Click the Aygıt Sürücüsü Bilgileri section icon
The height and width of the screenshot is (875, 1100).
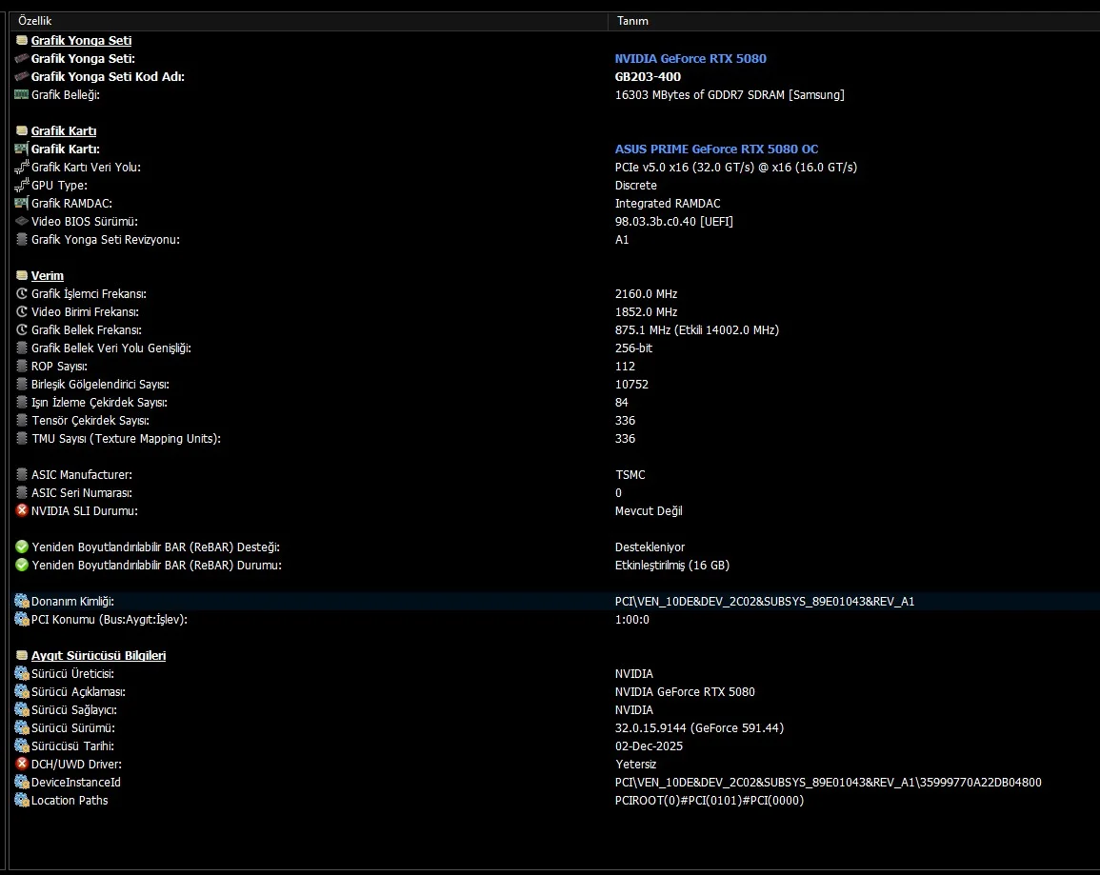click(22, 656)
